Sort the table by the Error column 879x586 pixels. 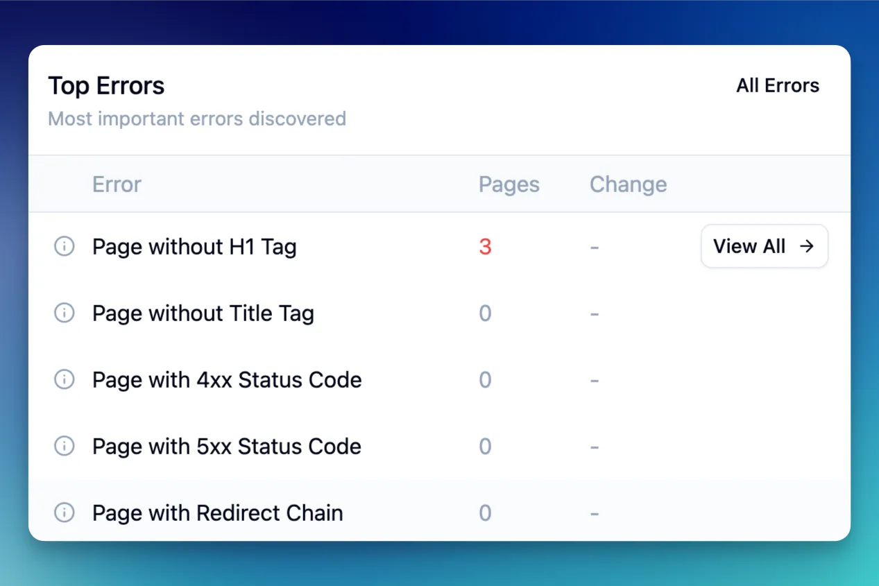click(x=116, y=184)
